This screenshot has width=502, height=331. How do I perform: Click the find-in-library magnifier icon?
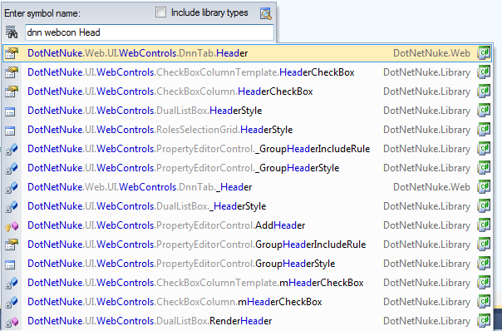[x=266, y=13]
